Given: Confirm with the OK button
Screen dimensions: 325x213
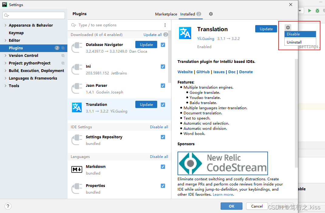Looking at the screenshot, I should (232, 206).
